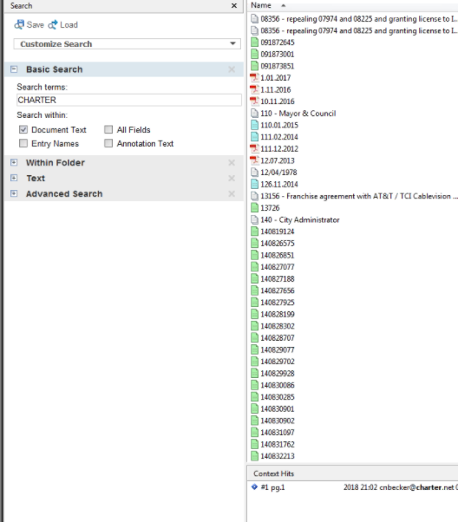The width and height of the screenshot is (458, 522).
Task: Expand the Within Folder section
Action: point(14,162)
